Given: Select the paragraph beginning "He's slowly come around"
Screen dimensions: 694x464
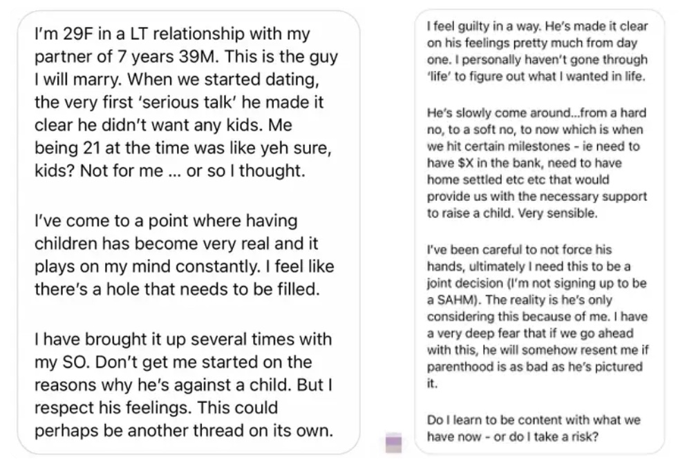Looking at the screenshot, I should (x=537, y=163).
